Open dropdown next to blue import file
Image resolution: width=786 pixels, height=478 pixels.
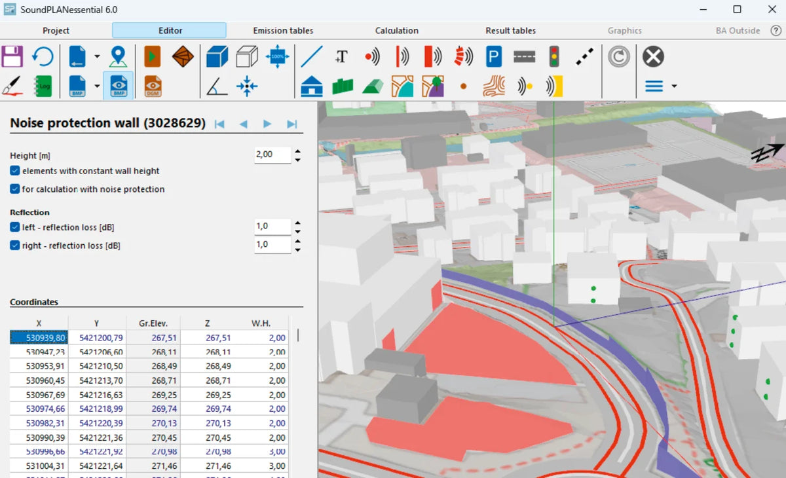pos(97,57)
